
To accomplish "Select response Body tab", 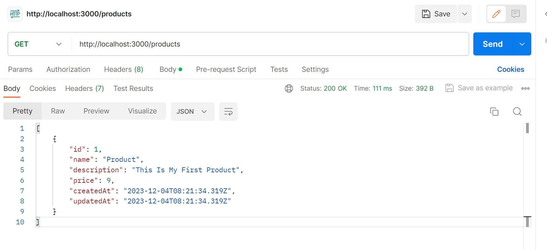I will [x=12, y=88].
